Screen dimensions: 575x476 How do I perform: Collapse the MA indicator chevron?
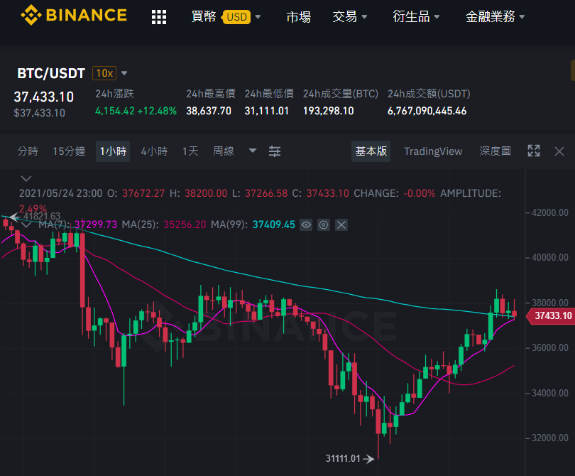tap(26, 225)
